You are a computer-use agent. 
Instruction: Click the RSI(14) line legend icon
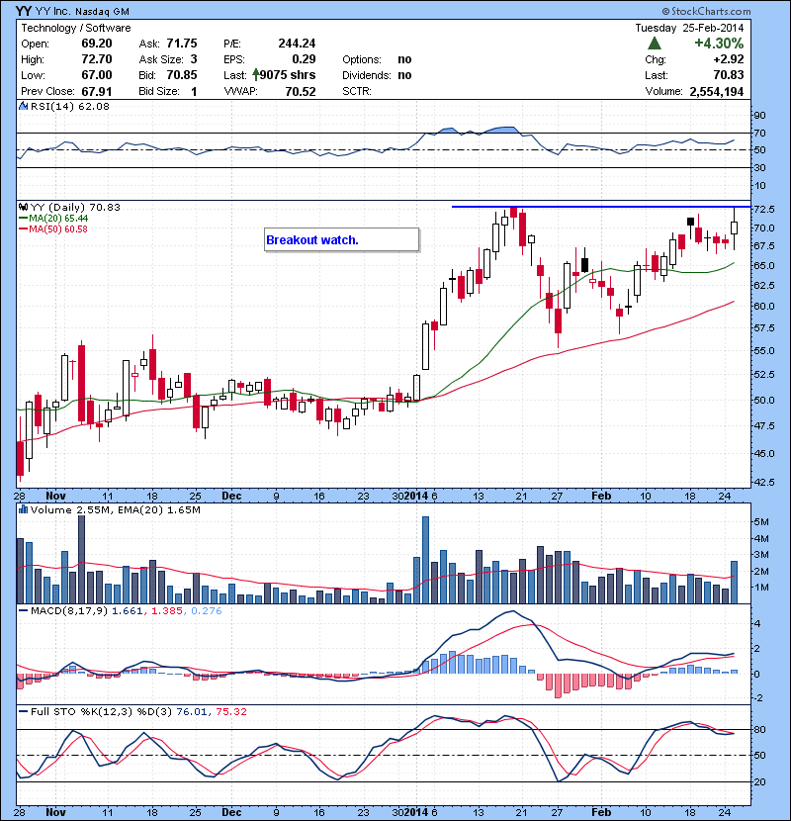coord(24,106)
